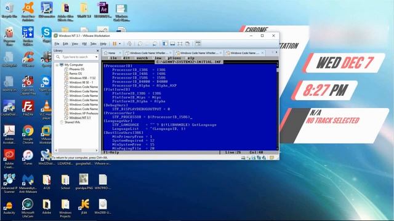Open the View menu in VMware
The width and height of the screenshot is (394, 221).
pyautogui.click(x=75, y=44)
